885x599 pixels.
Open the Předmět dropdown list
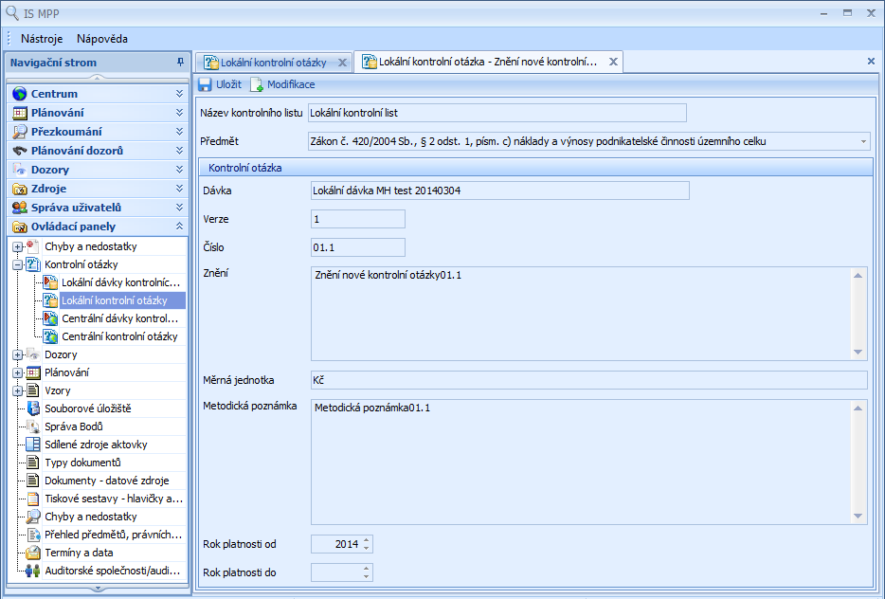[x=863, y=142]
